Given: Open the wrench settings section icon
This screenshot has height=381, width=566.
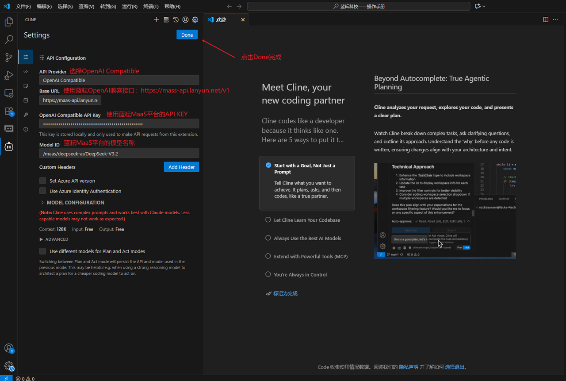Looking at the screenshot, I should tap(26, 115).
